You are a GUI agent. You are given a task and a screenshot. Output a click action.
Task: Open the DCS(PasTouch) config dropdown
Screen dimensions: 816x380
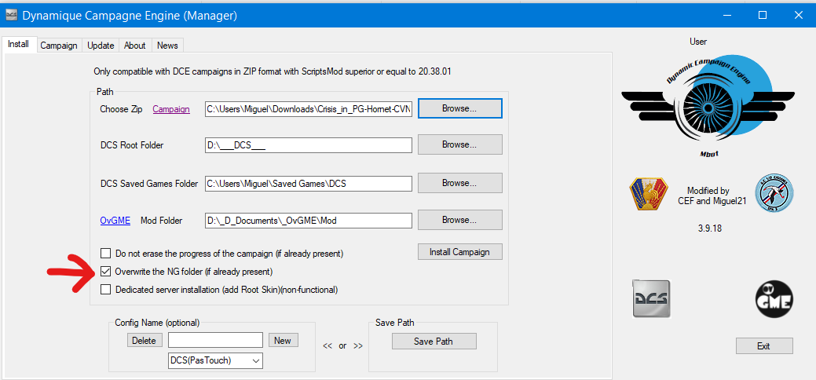(x=215, y=360)
